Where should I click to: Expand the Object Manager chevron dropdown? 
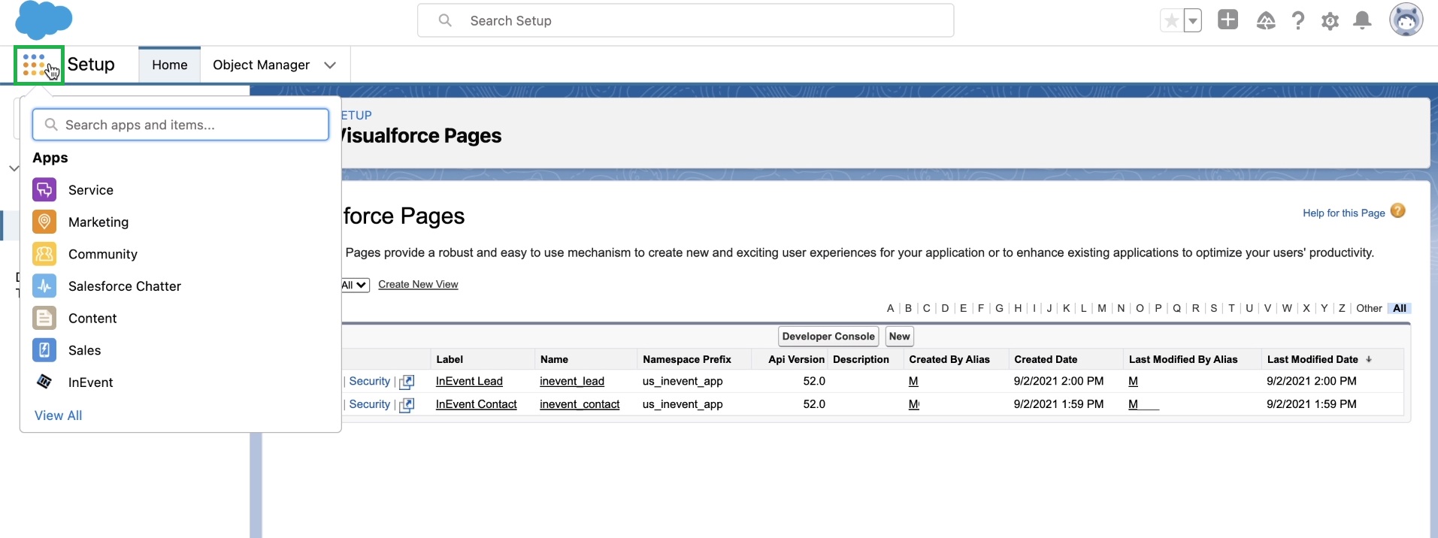click(x=329, y=65)
